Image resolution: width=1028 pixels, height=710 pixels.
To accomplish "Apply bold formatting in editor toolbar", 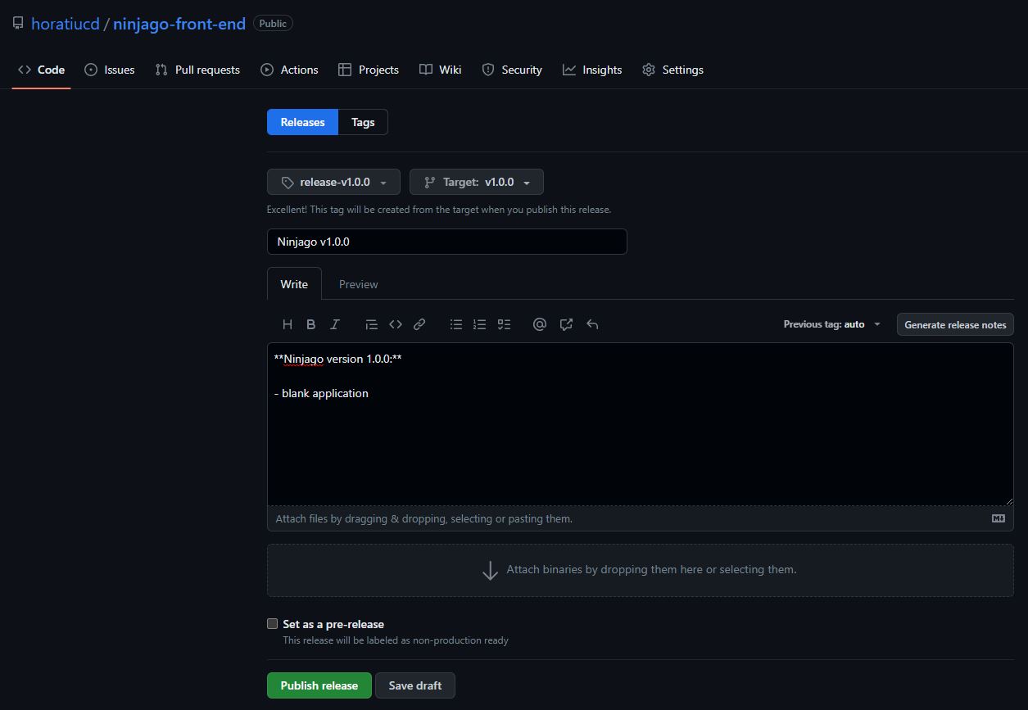I will [x=311, y=324].
